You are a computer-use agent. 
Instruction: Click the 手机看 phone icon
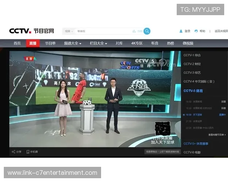tap(28, 152)
